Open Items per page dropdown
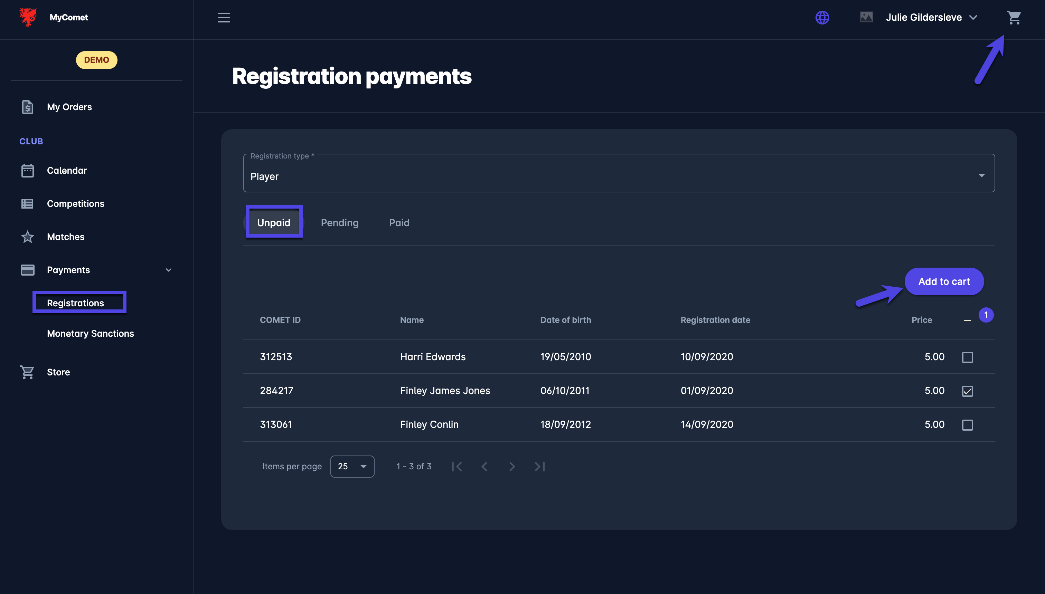This screenshot has width=1045, height=594. coord(352,466)
